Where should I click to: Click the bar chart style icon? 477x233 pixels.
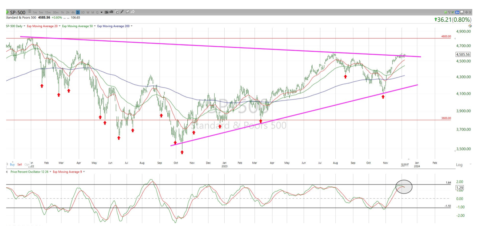tap(111, 12)
